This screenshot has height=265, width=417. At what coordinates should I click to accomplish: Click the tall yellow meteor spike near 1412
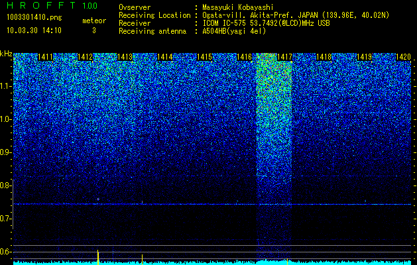click(x=98, y=257)
